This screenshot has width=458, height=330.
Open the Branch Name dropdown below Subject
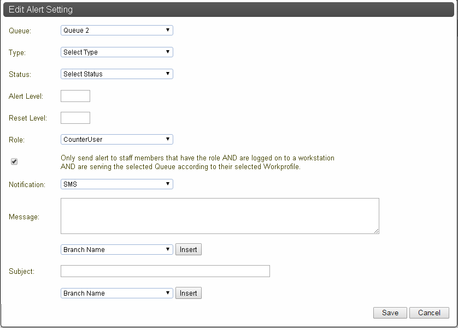(117, 293)
